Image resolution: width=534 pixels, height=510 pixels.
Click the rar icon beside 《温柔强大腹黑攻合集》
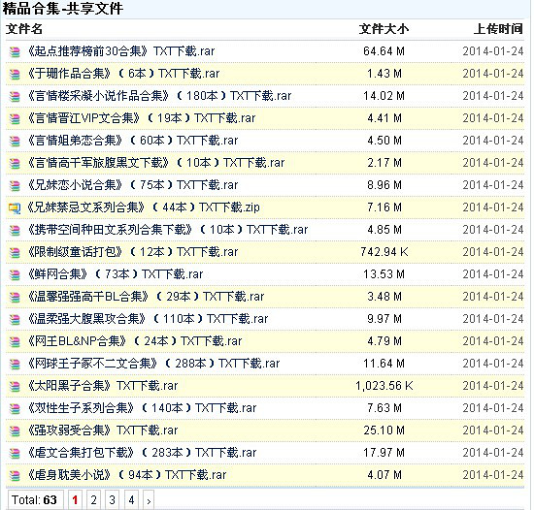click(15, 319)
